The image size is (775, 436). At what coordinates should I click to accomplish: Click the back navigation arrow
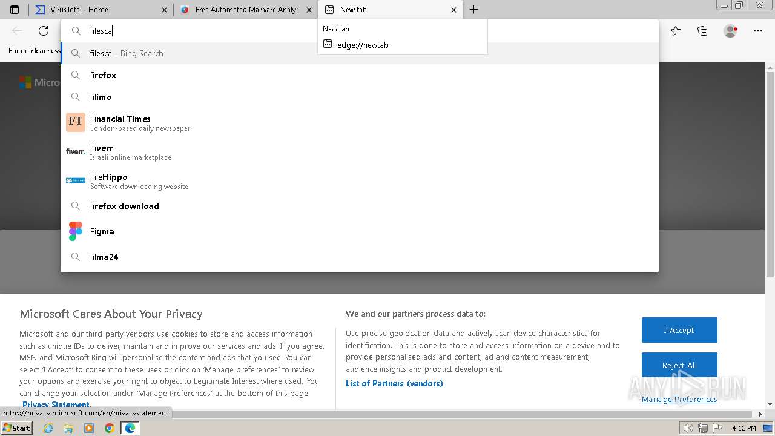[x=17, y=31]
